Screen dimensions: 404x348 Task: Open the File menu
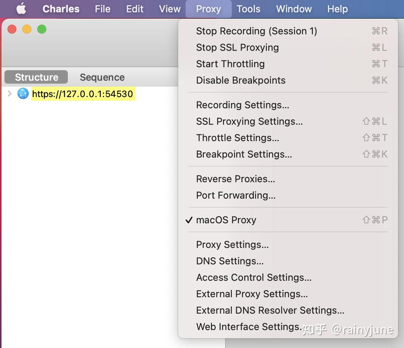tap(102, 9)
